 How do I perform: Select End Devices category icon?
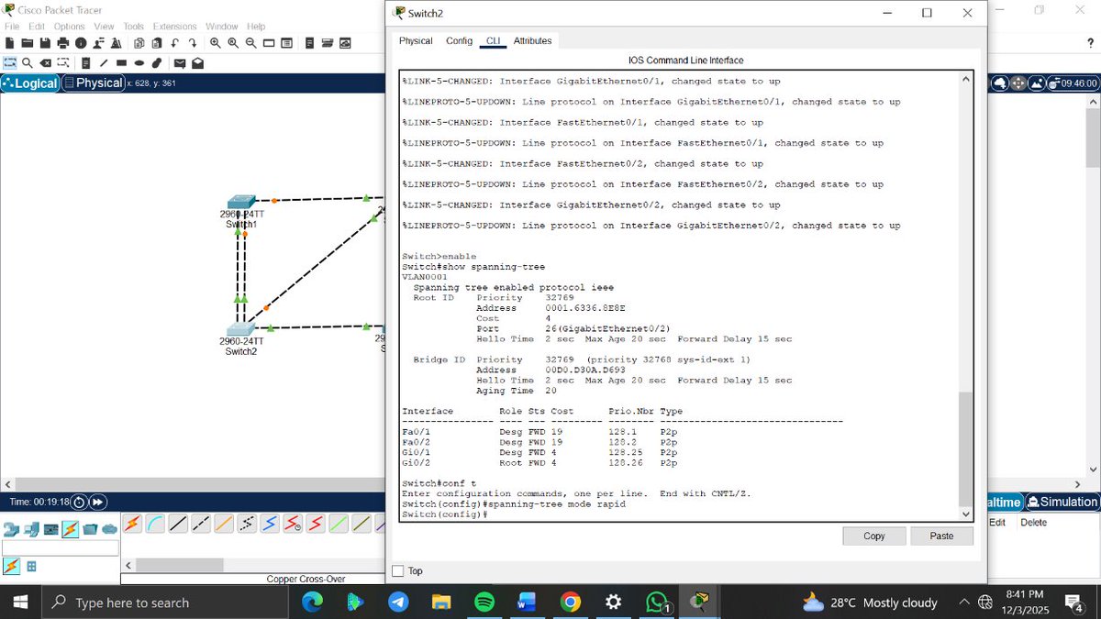(x=30, y=529)
